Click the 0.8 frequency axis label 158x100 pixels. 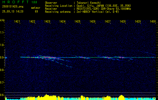pyautogui.click(x=2, y=70)
